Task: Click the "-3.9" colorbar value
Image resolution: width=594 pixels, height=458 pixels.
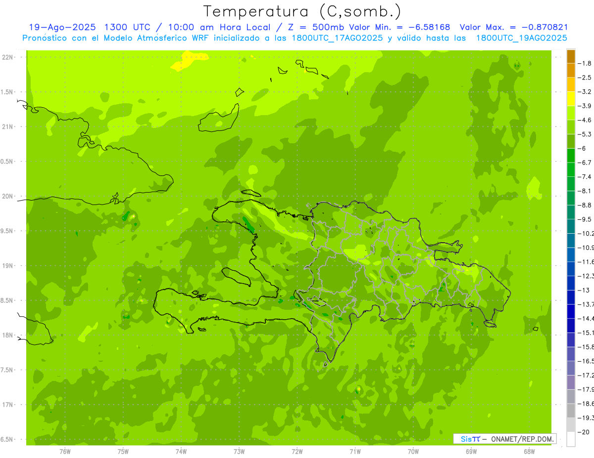Action: [x=585, y=106]
